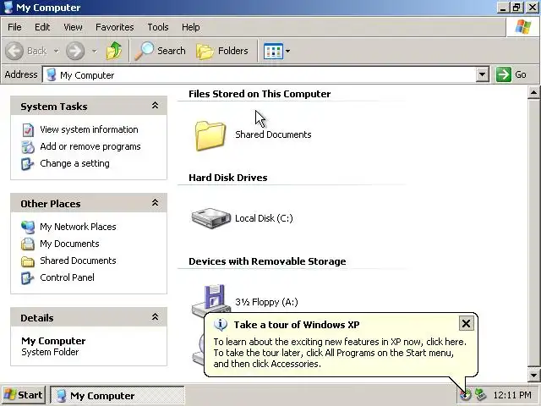Collapse the Details panel
Screen dimensions: 541x406
(155, 317)
